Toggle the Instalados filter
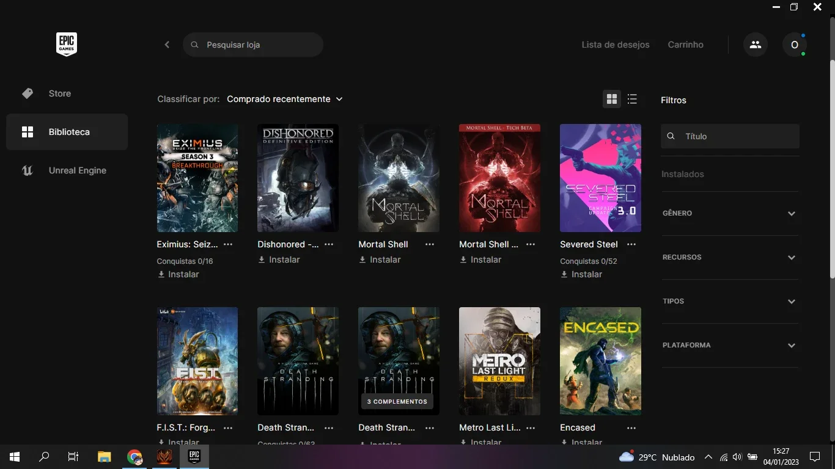This screenshot has width=835, height=469. coord(683,174)
